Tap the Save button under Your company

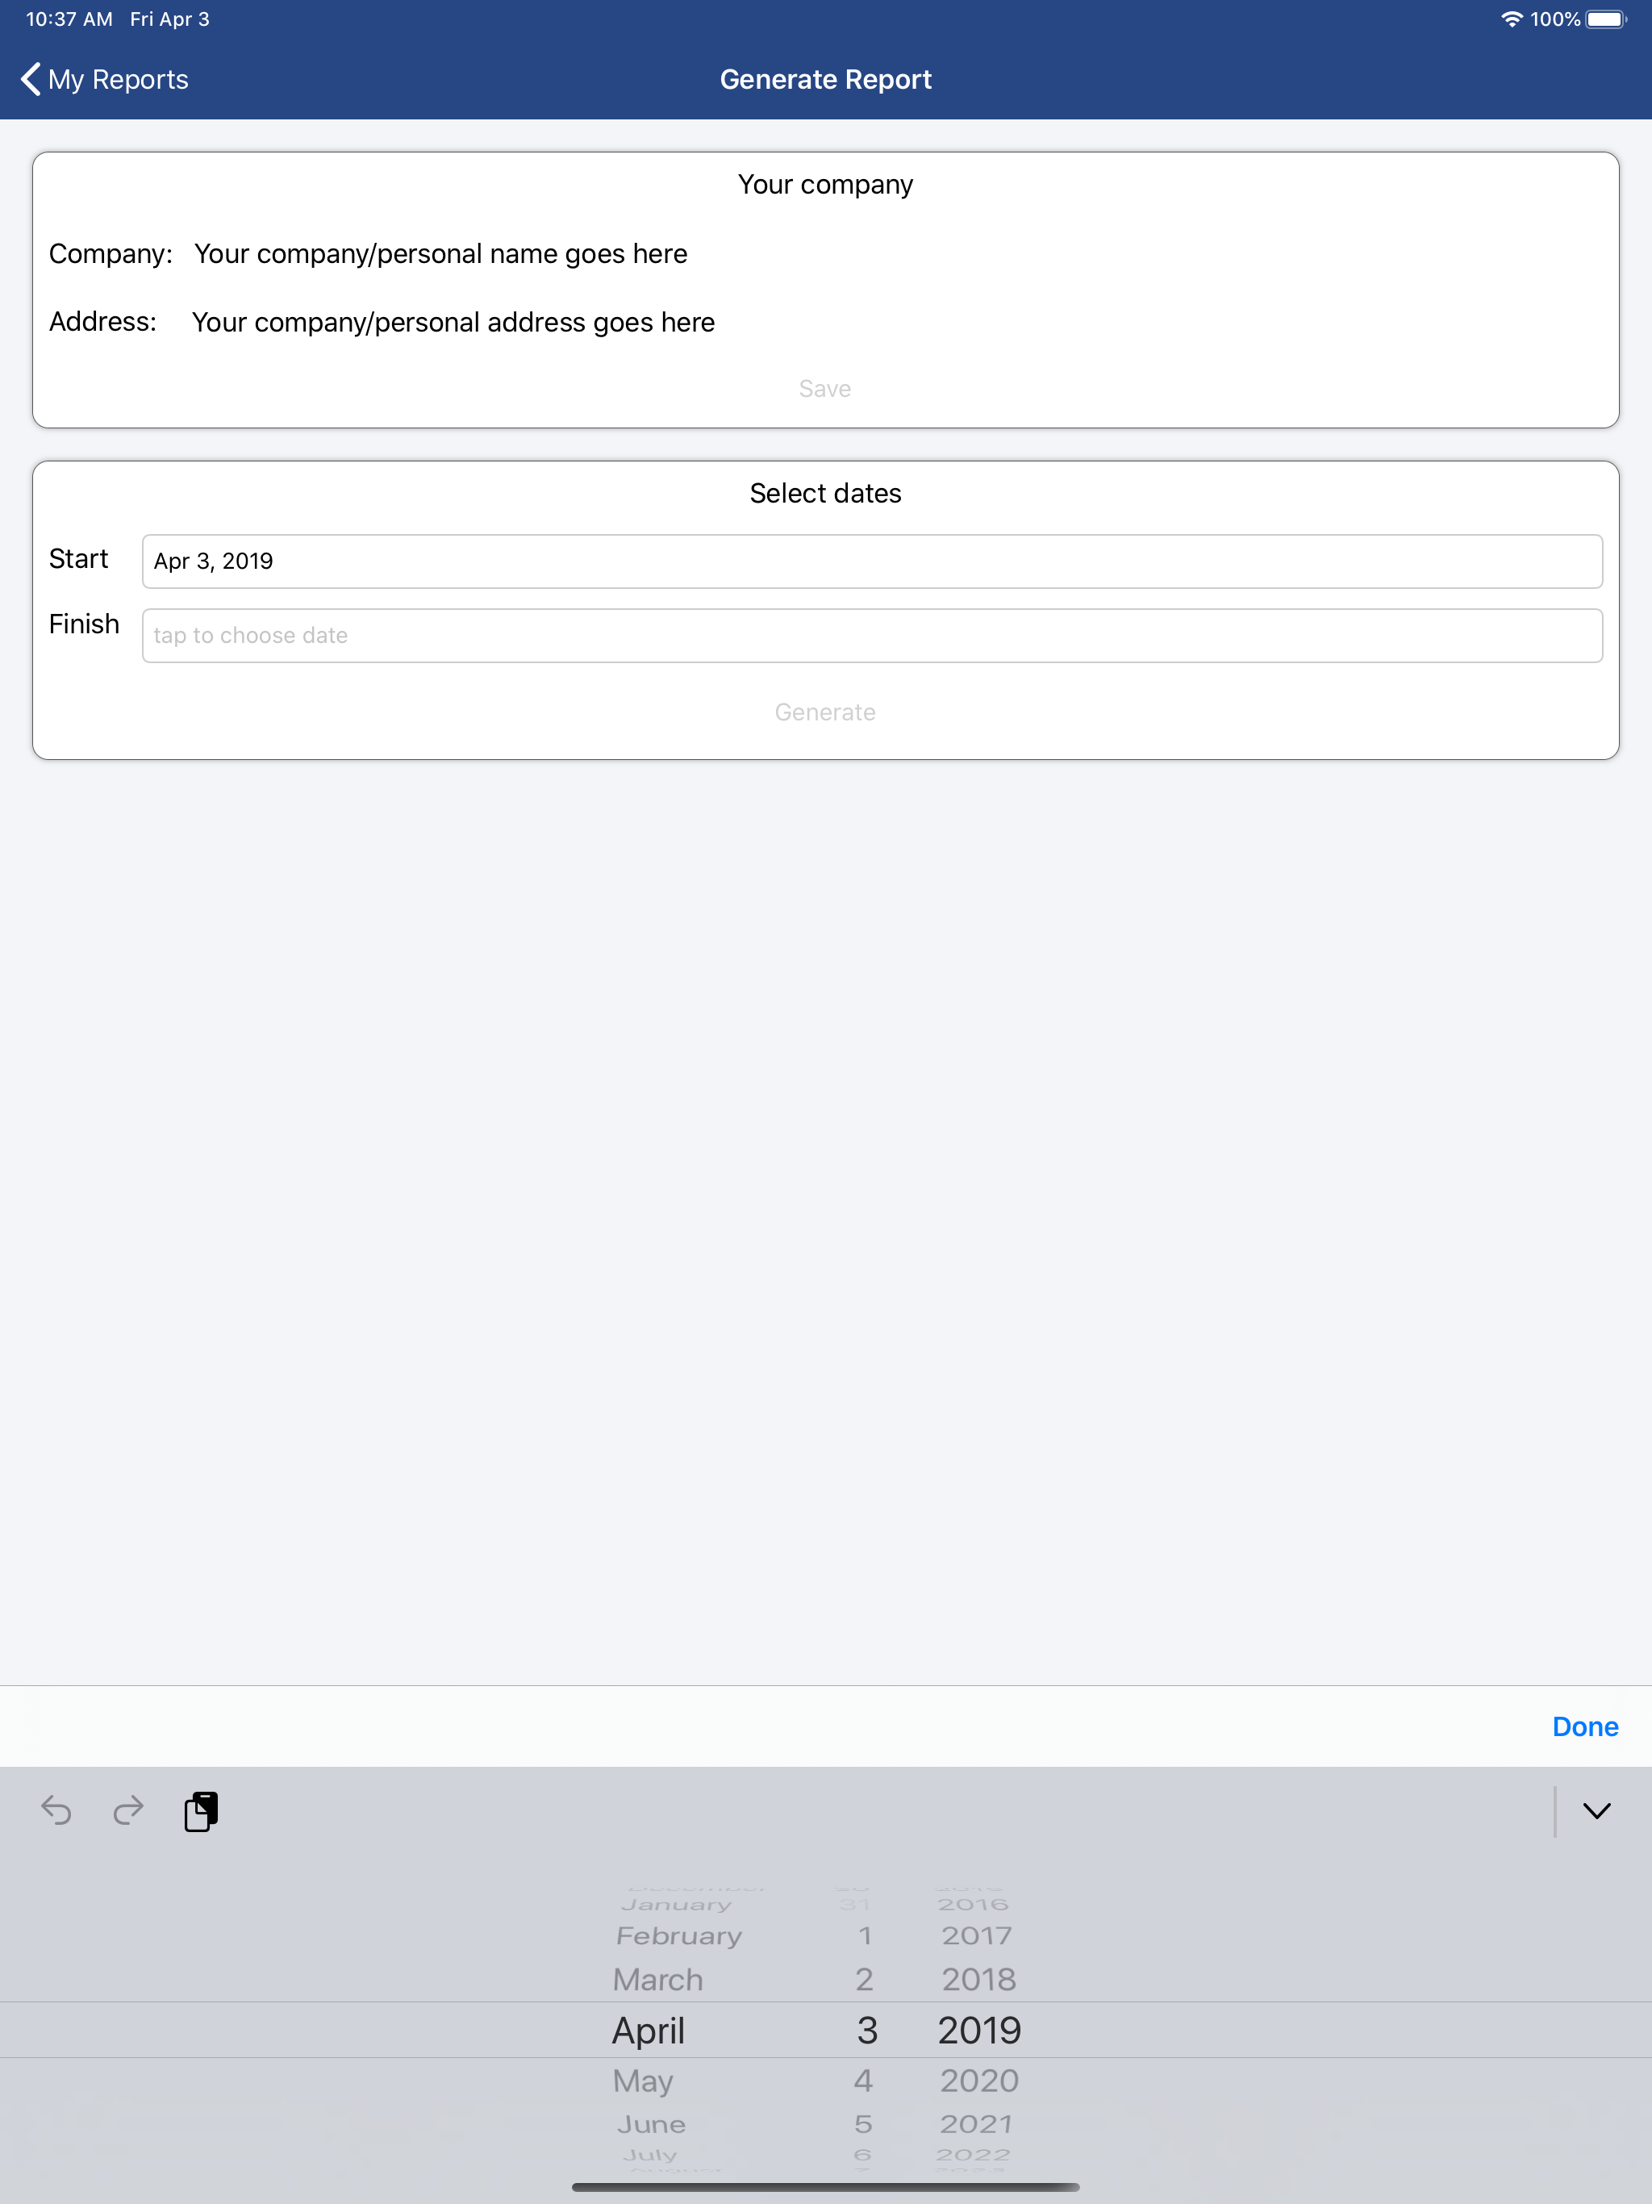pyautogui.click(x=825, y=389)
